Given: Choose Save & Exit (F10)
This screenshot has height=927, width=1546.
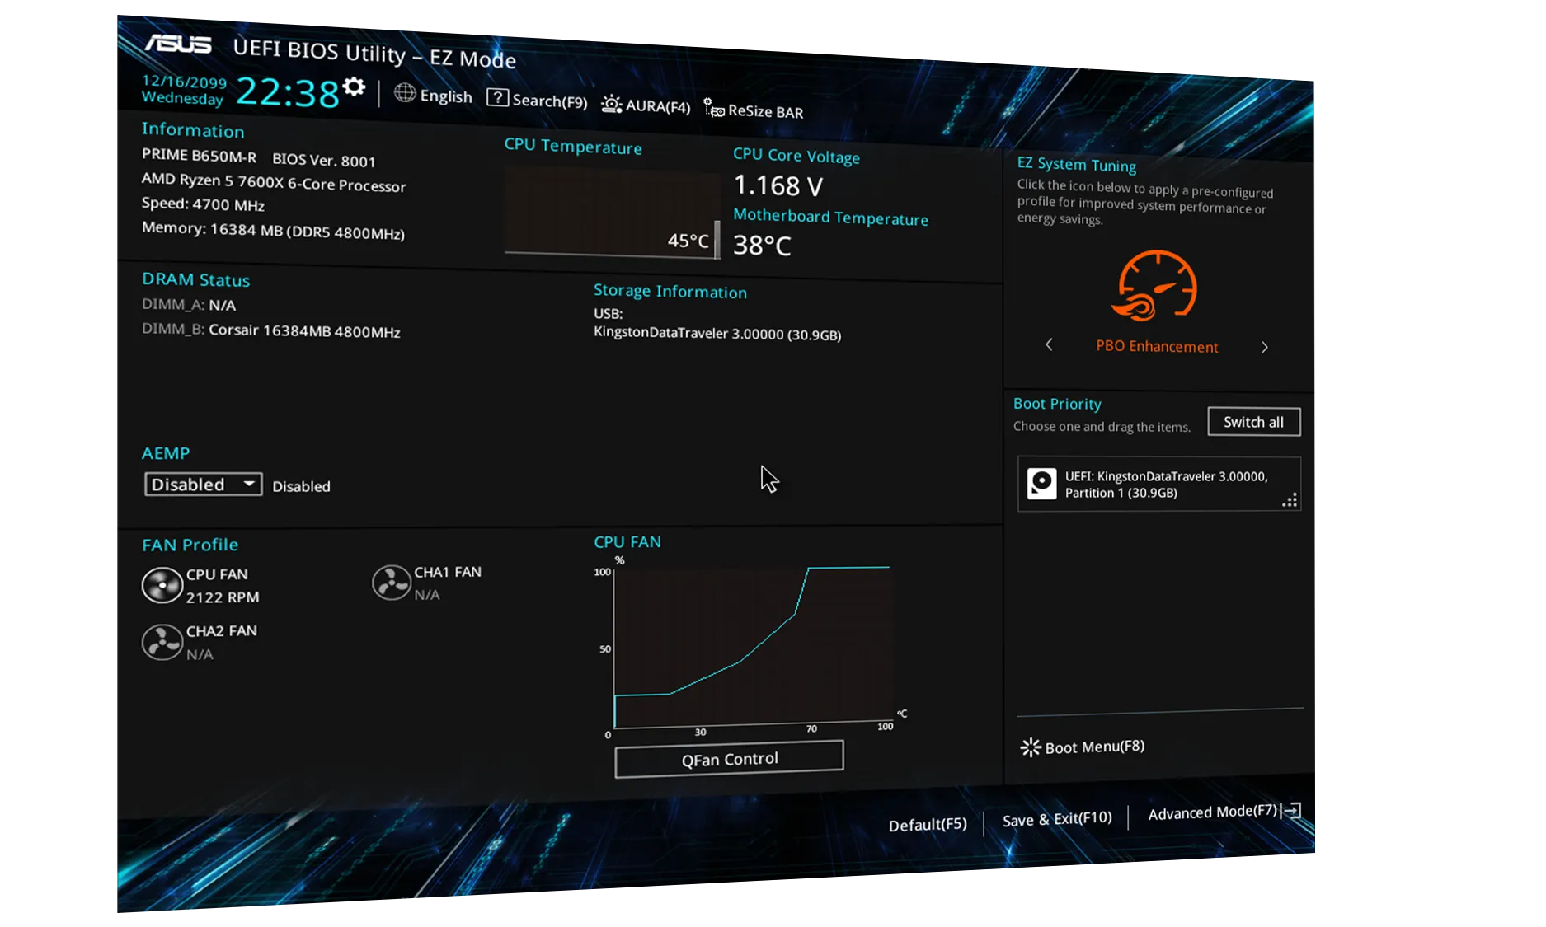Looking at the screenshot, I should (x=1056, y=819).
